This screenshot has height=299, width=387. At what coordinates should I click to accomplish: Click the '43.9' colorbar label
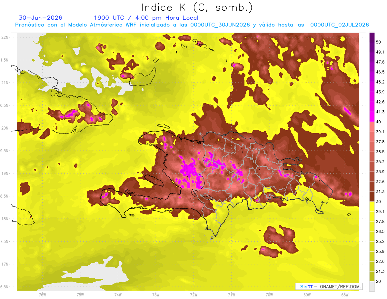tap(380, 92)
